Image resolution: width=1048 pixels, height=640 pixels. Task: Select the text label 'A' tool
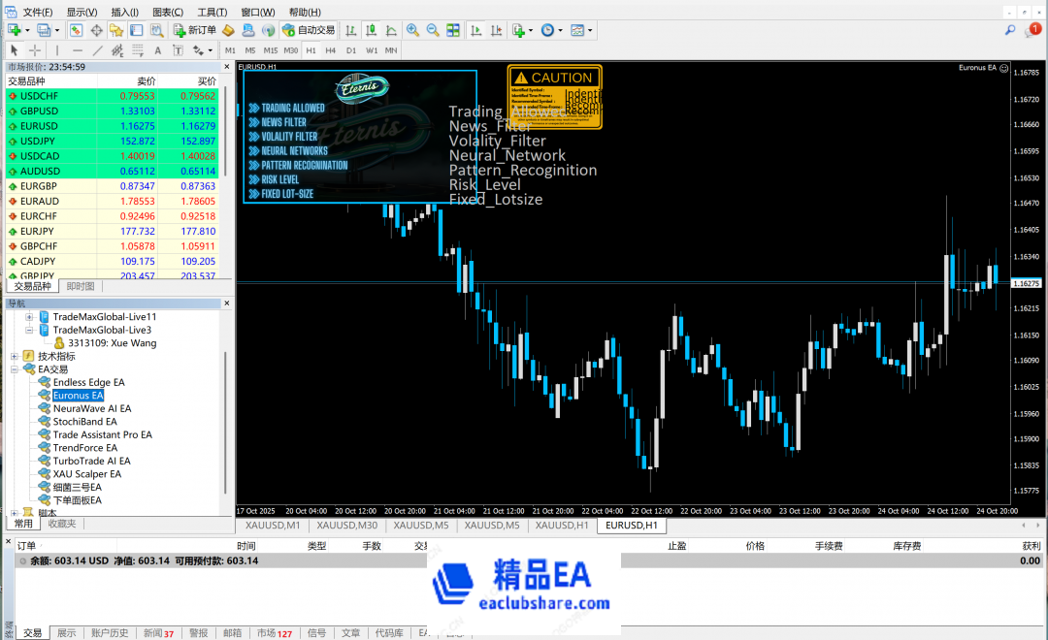point(158,50)
